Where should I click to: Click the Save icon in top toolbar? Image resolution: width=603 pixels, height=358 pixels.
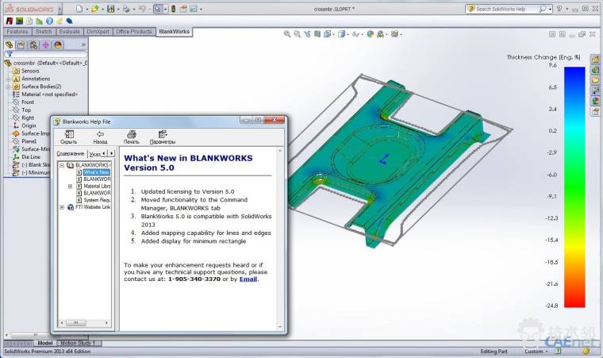click(111, 9)
